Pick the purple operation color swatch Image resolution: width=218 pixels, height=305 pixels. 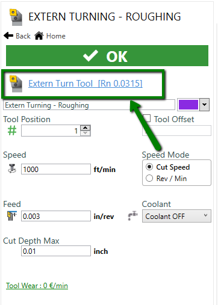(x=188, y=105)
